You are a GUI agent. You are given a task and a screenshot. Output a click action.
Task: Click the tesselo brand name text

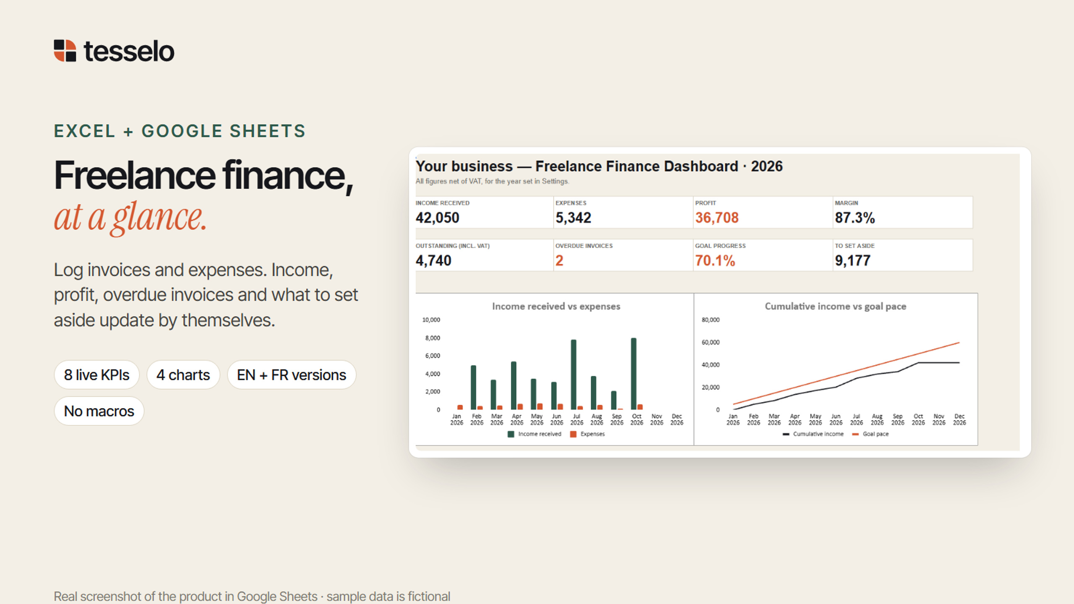(129, 52)
